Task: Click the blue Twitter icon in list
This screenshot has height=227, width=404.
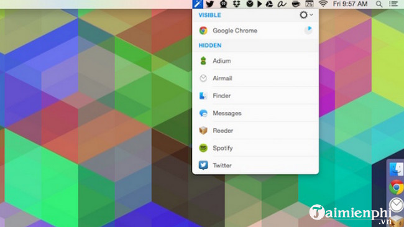Action: pos(203,165)
